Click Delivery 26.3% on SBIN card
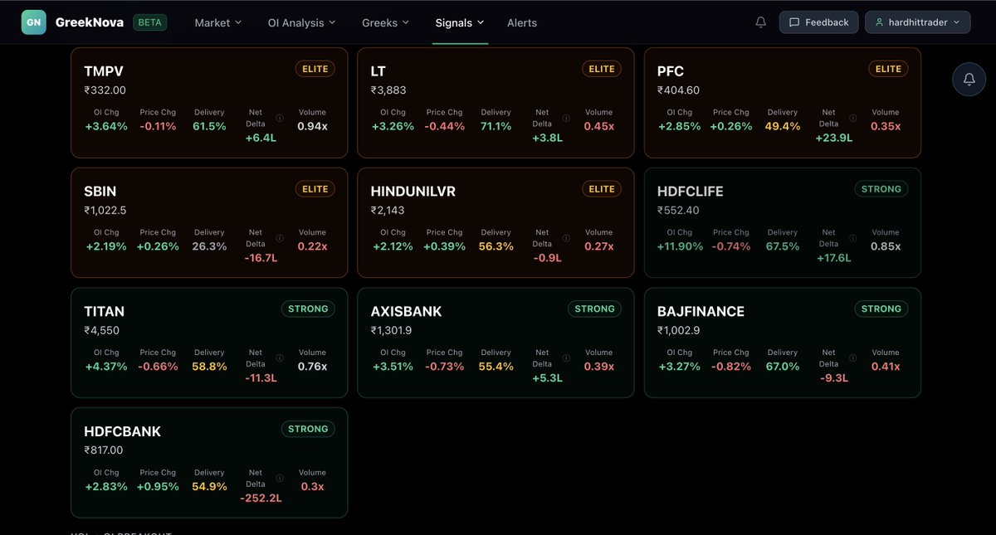The height and width of the screenshot is (535, 996). 209,246
